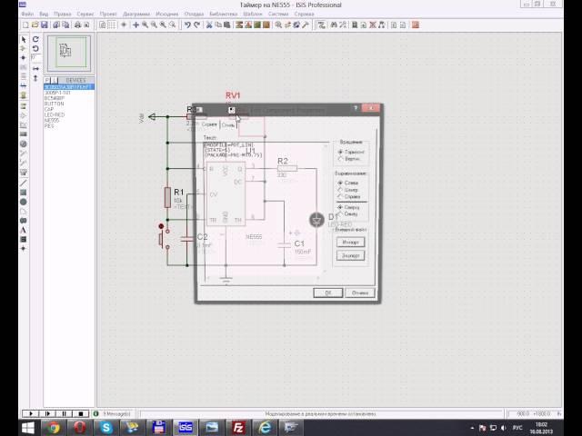Select CAP in the devices list
The height and width of the screenshot is (436, 582).
pos(49,109)
